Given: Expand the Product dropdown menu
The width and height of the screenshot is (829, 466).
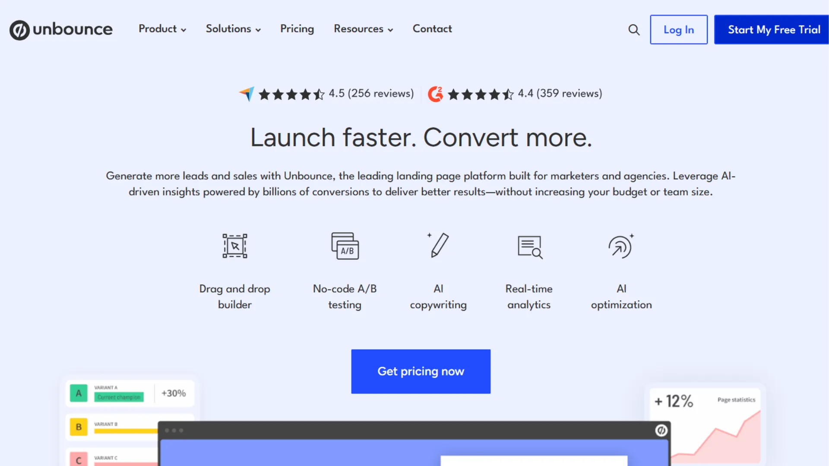Looking at the screenshot, I should point(162,29).
